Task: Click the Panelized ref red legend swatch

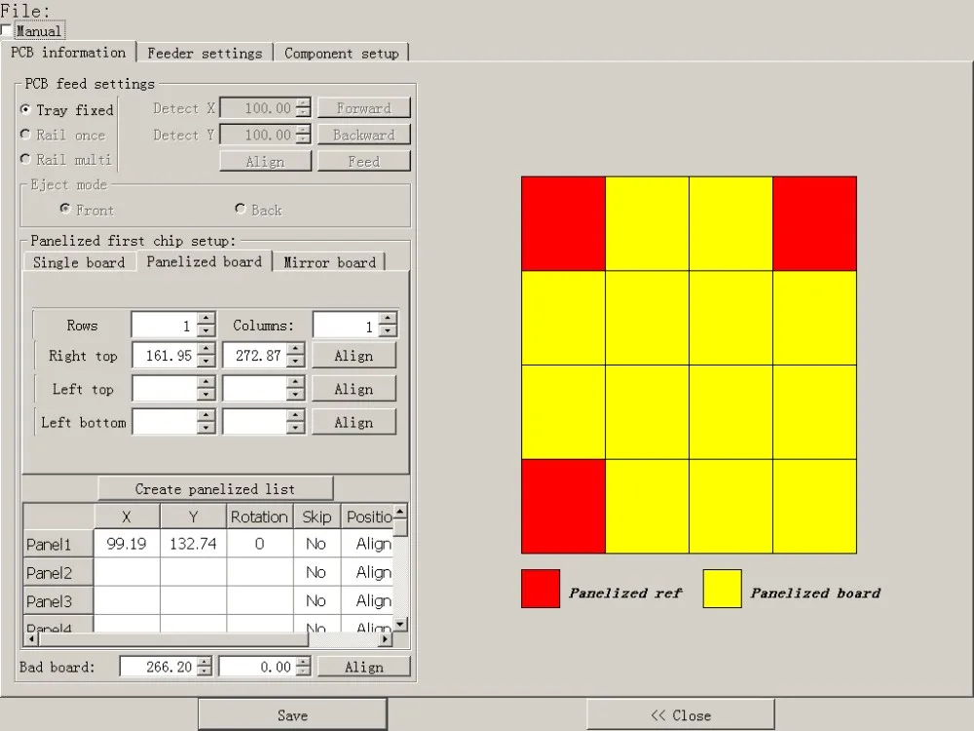Action: tap(541, 588)
